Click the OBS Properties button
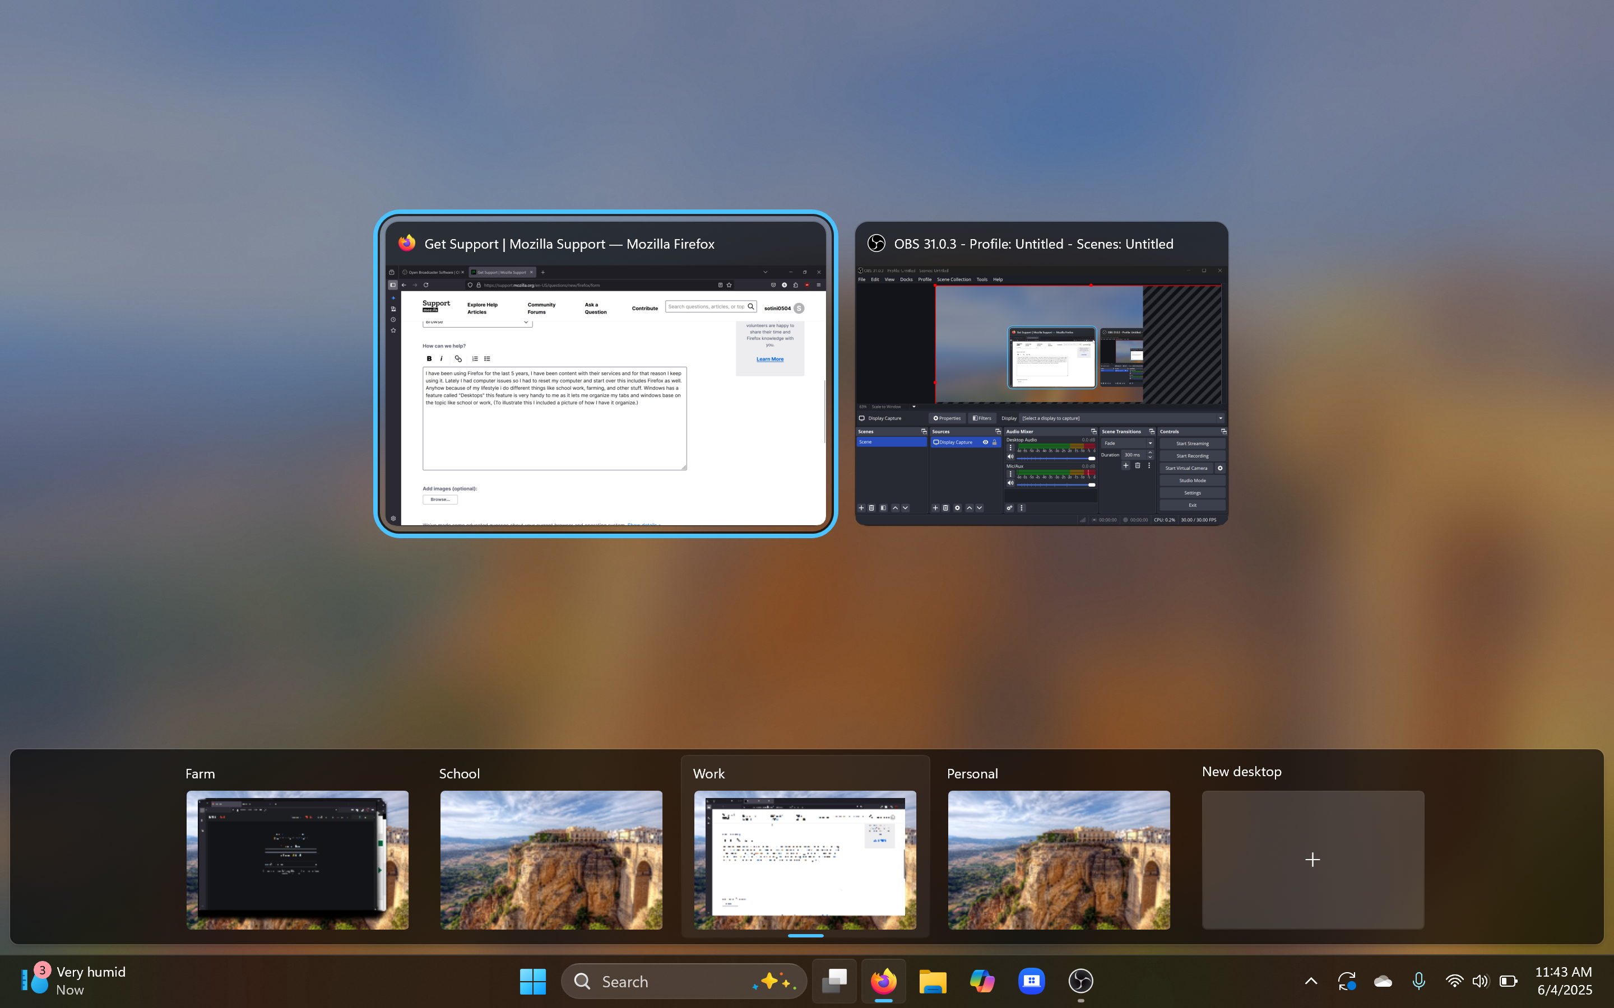Image resolution: width=1614 pixels, height=1008 pixels. 947,418
